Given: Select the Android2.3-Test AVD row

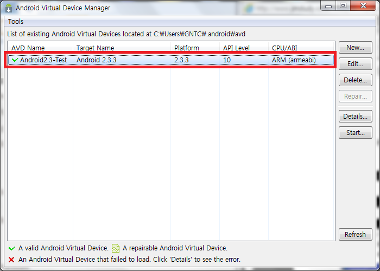Looking at the screenshot, I should pyautogui.click(x=171, y=60).
